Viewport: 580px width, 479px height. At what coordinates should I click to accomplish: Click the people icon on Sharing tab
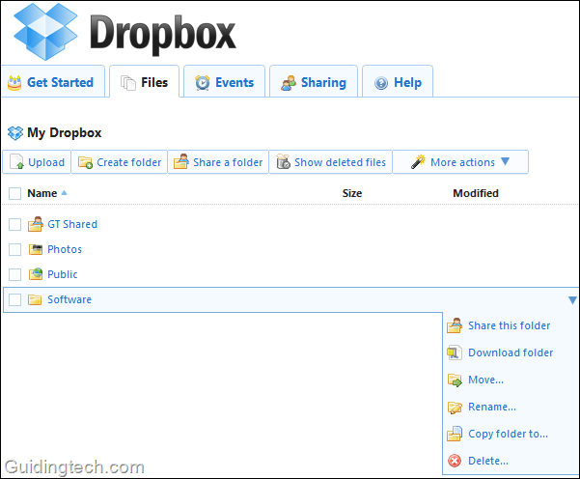point(289,83)
